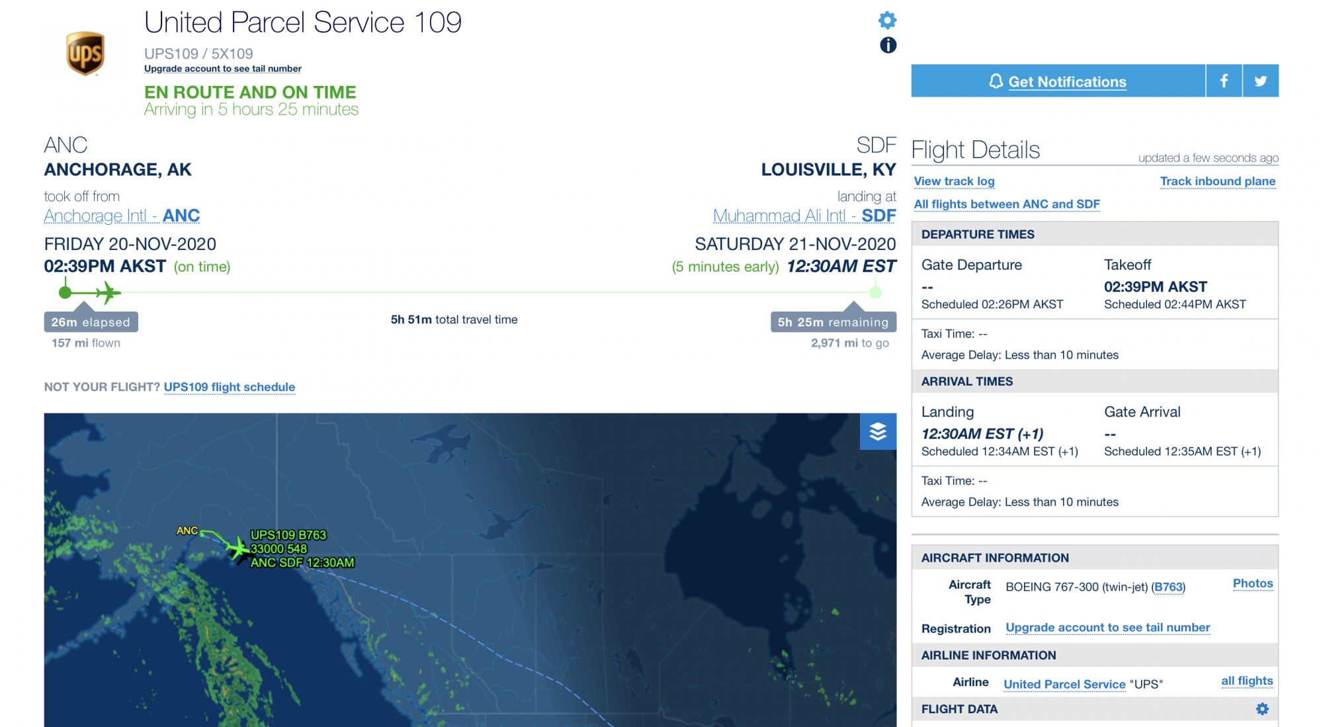View aircraft Photos link
This screenshot has height=727, width=1323.
(x=1253, y=583)
